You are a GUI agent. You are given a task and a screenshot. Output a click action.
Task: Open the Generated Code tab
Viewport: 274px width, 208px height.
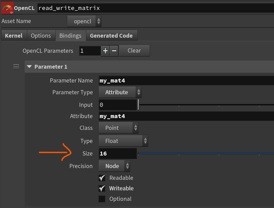[x=111, y=36]
